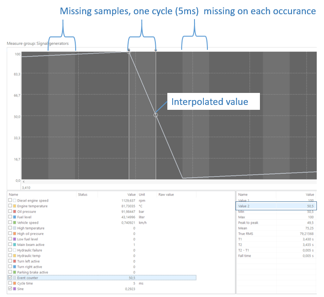Enable the Low fuel level checkbox
The width and height of the screenshot is (324, 297).
click(x=10, y=239)
